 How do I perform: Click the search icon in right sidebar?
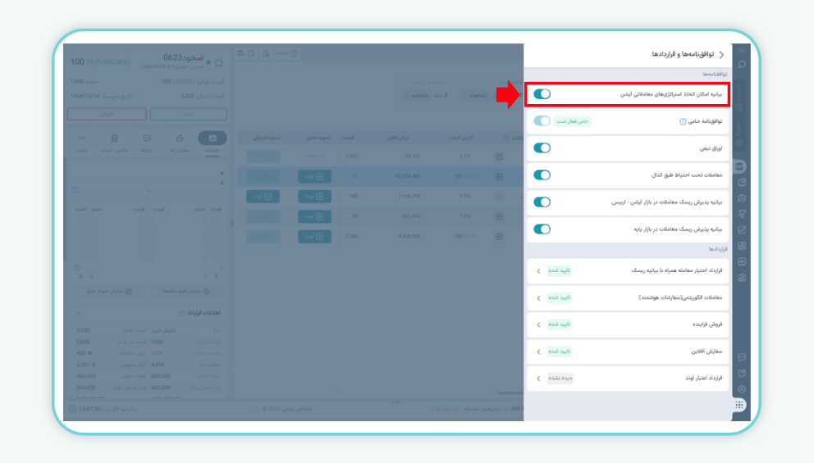tap(742, 65)
